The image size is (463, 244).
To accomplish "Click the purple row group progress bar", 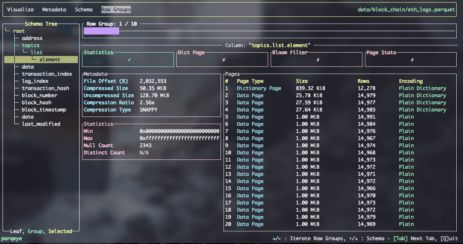I will 101,31.
